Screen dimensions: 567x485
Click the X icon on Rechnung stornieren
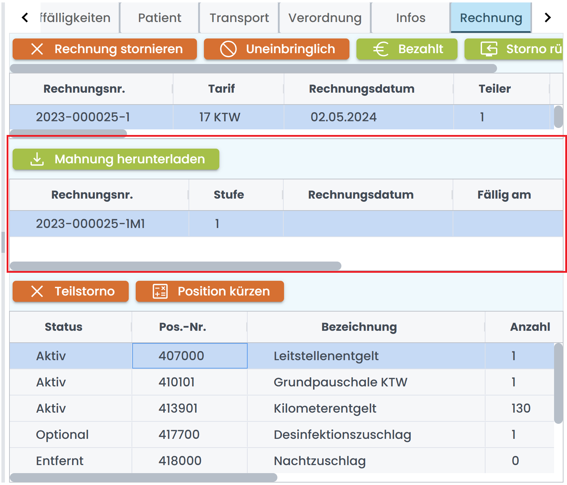[x=37, y=49]
